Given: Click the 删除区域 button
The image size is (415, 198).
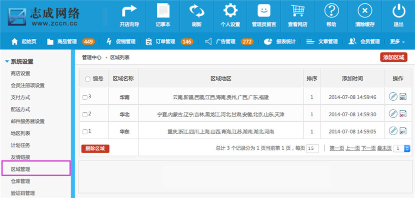Looking at the screenshot, I should [x=95, y=148].
